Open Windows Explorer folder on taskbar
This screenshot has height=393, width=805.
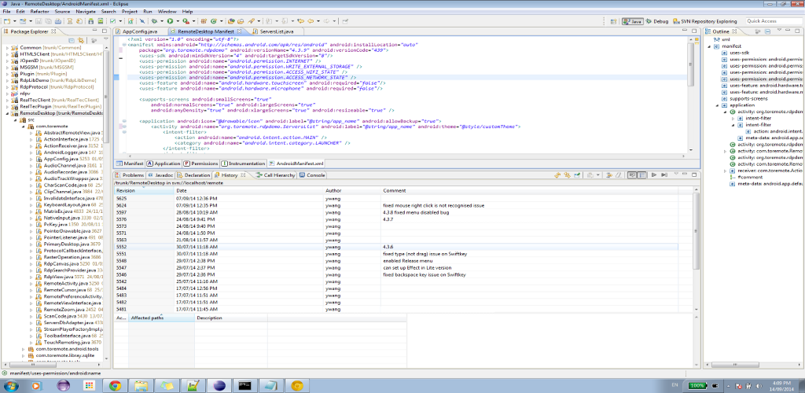tap(142, 385)
